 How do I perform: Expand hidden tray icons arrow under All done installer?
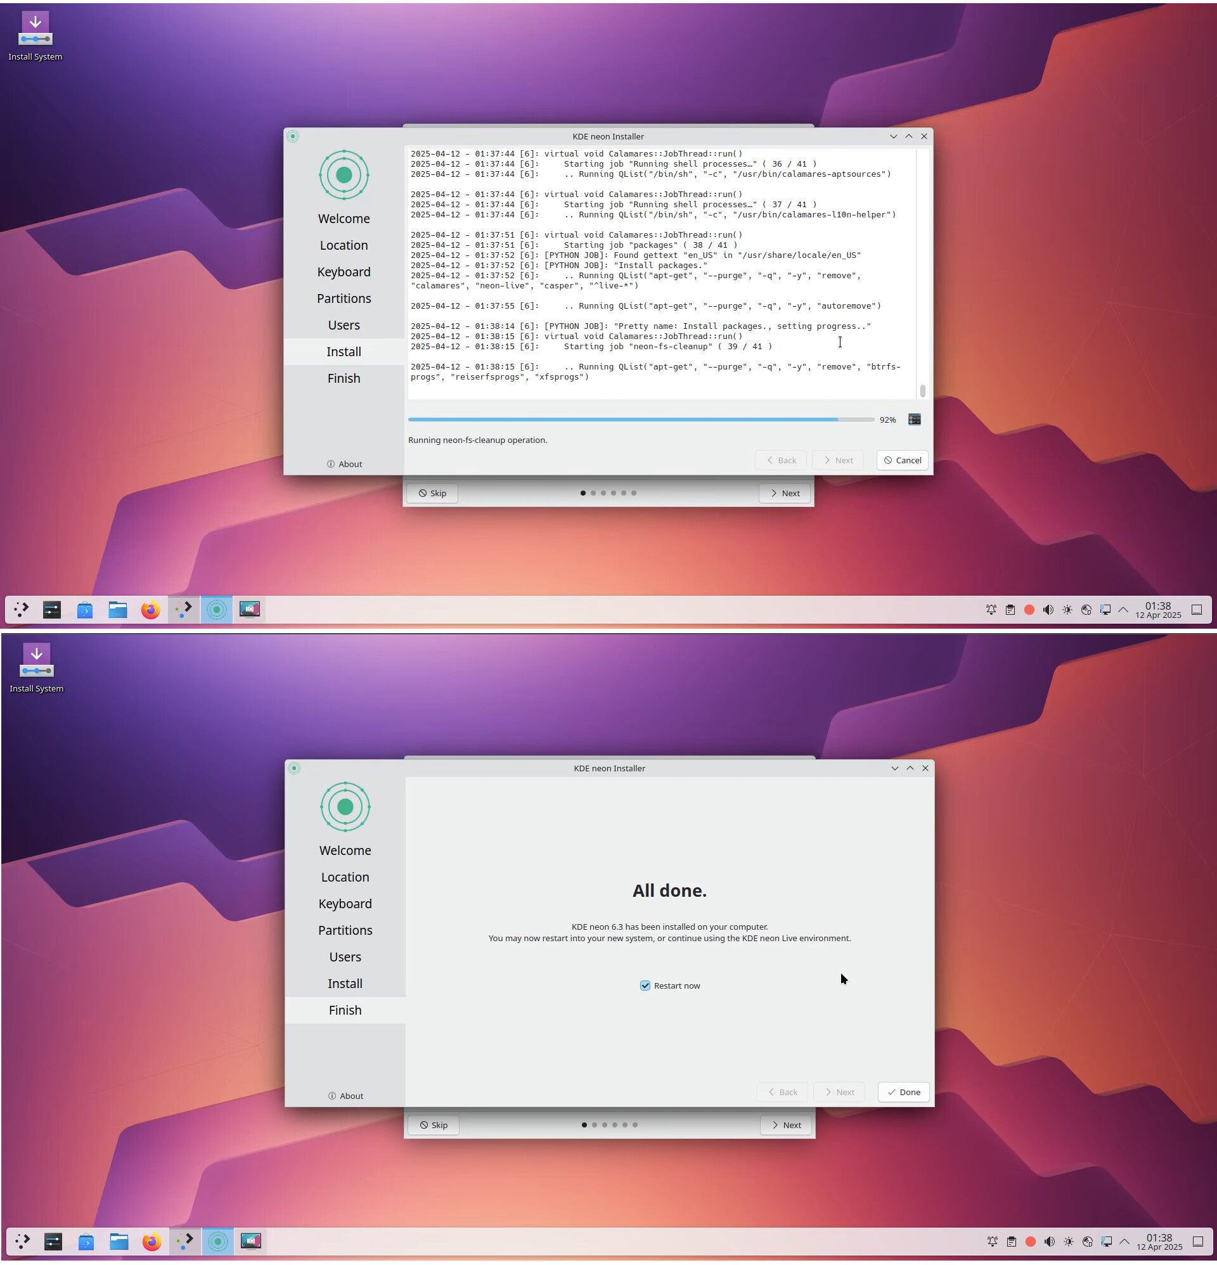click(x=1124, y=1242)
